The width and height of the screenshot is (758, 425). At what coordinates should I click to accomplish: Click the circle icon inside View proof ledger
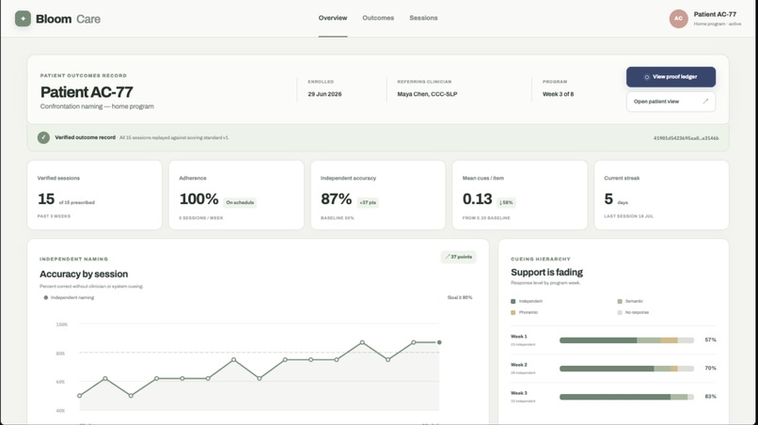[x=646, y=77]
